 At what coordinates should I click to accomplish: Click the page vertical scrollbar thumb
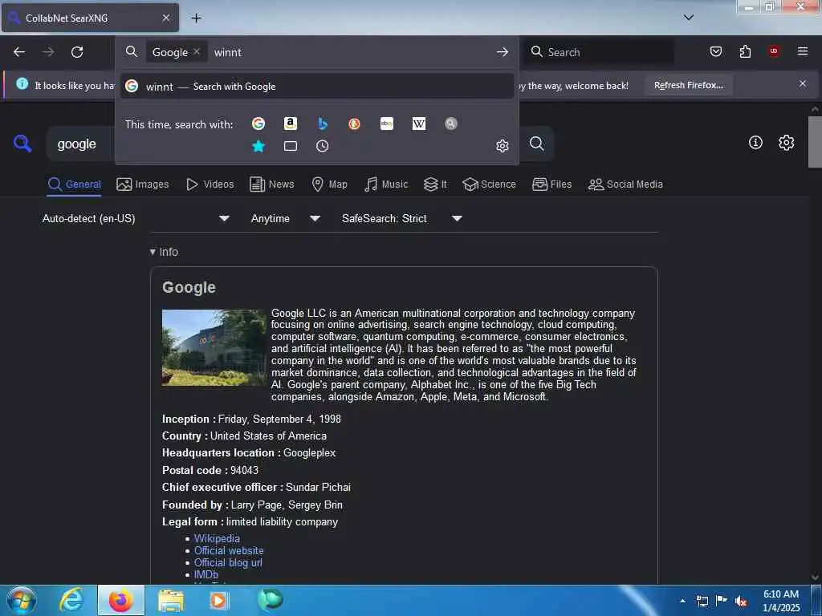[815, 141]
